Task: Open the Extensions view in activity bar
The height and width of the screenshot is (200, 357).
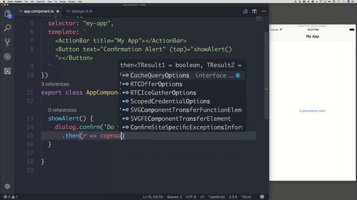Action: pyautogui.click(x=7, y=71)
